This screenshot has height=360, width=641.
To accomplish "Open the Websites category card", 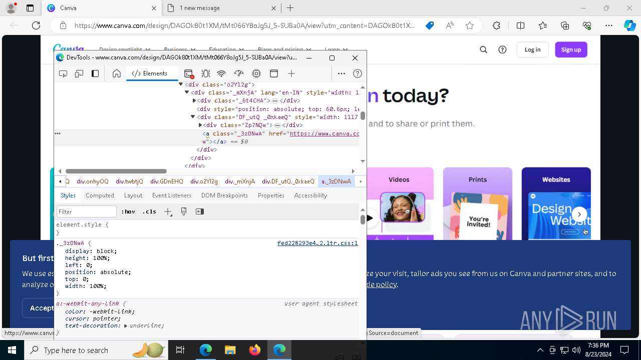I will 556,203.
